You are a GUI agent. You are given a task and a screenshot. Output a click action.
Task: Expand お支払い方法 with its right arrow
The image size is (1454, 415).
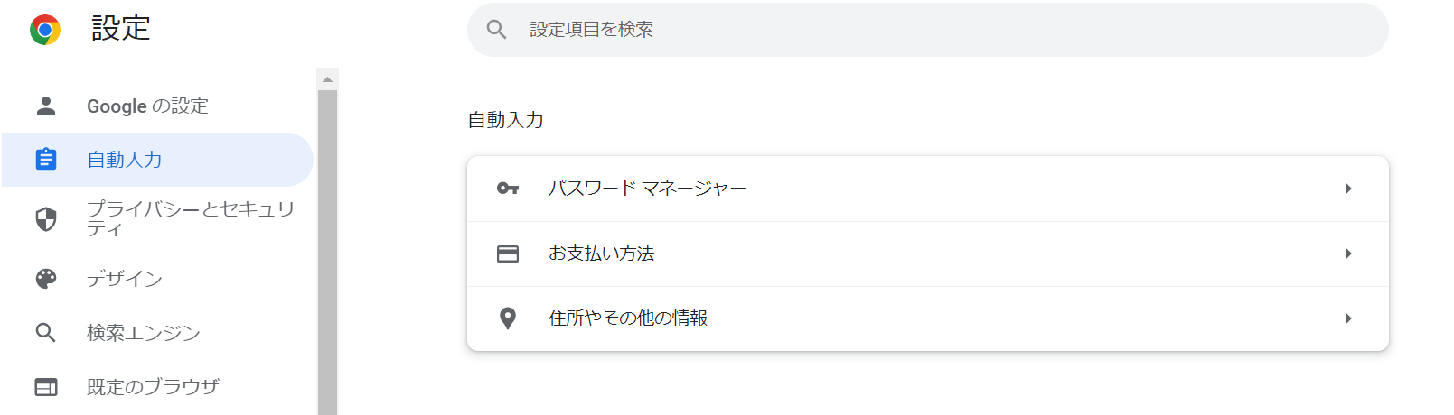tap(1348, 254)
